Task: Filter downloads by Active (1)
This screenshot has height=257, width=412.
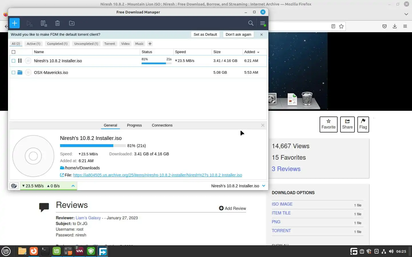Action: click(33, 44)
